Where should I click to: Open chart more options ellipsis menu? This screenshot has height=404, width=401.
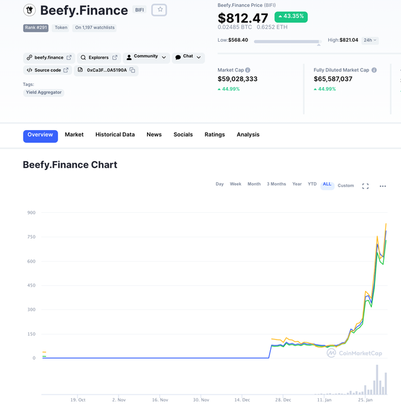point(383,186)
